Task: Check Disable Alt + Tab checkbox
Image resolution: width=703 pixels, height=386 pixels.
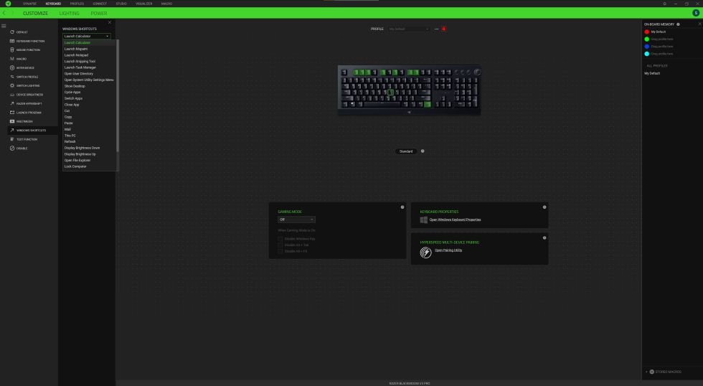Action: [280, 245]
